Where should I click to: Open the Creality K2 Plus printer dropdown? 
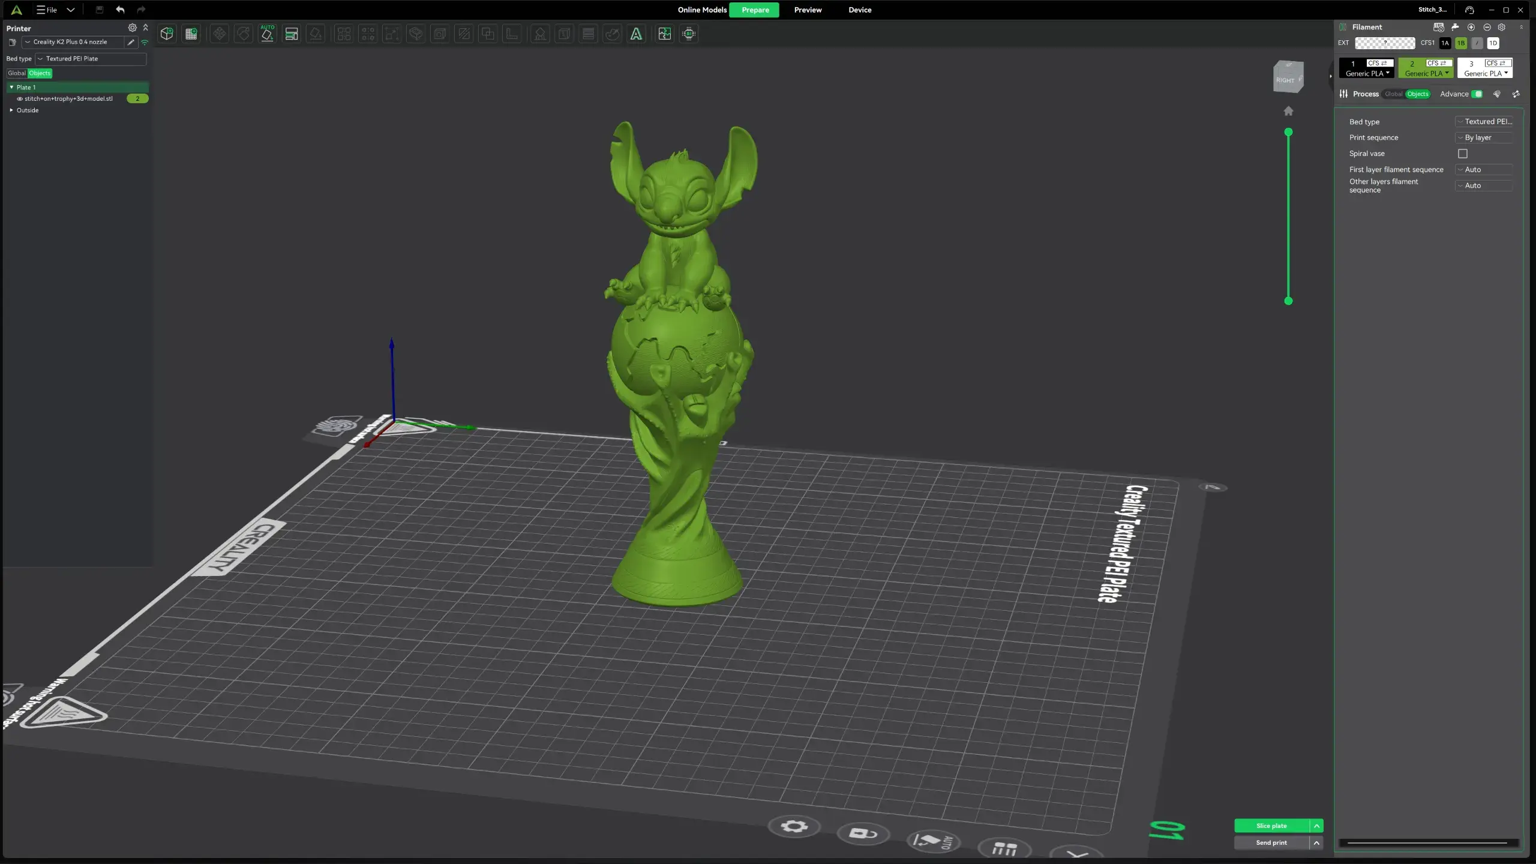tap(72, 42)
